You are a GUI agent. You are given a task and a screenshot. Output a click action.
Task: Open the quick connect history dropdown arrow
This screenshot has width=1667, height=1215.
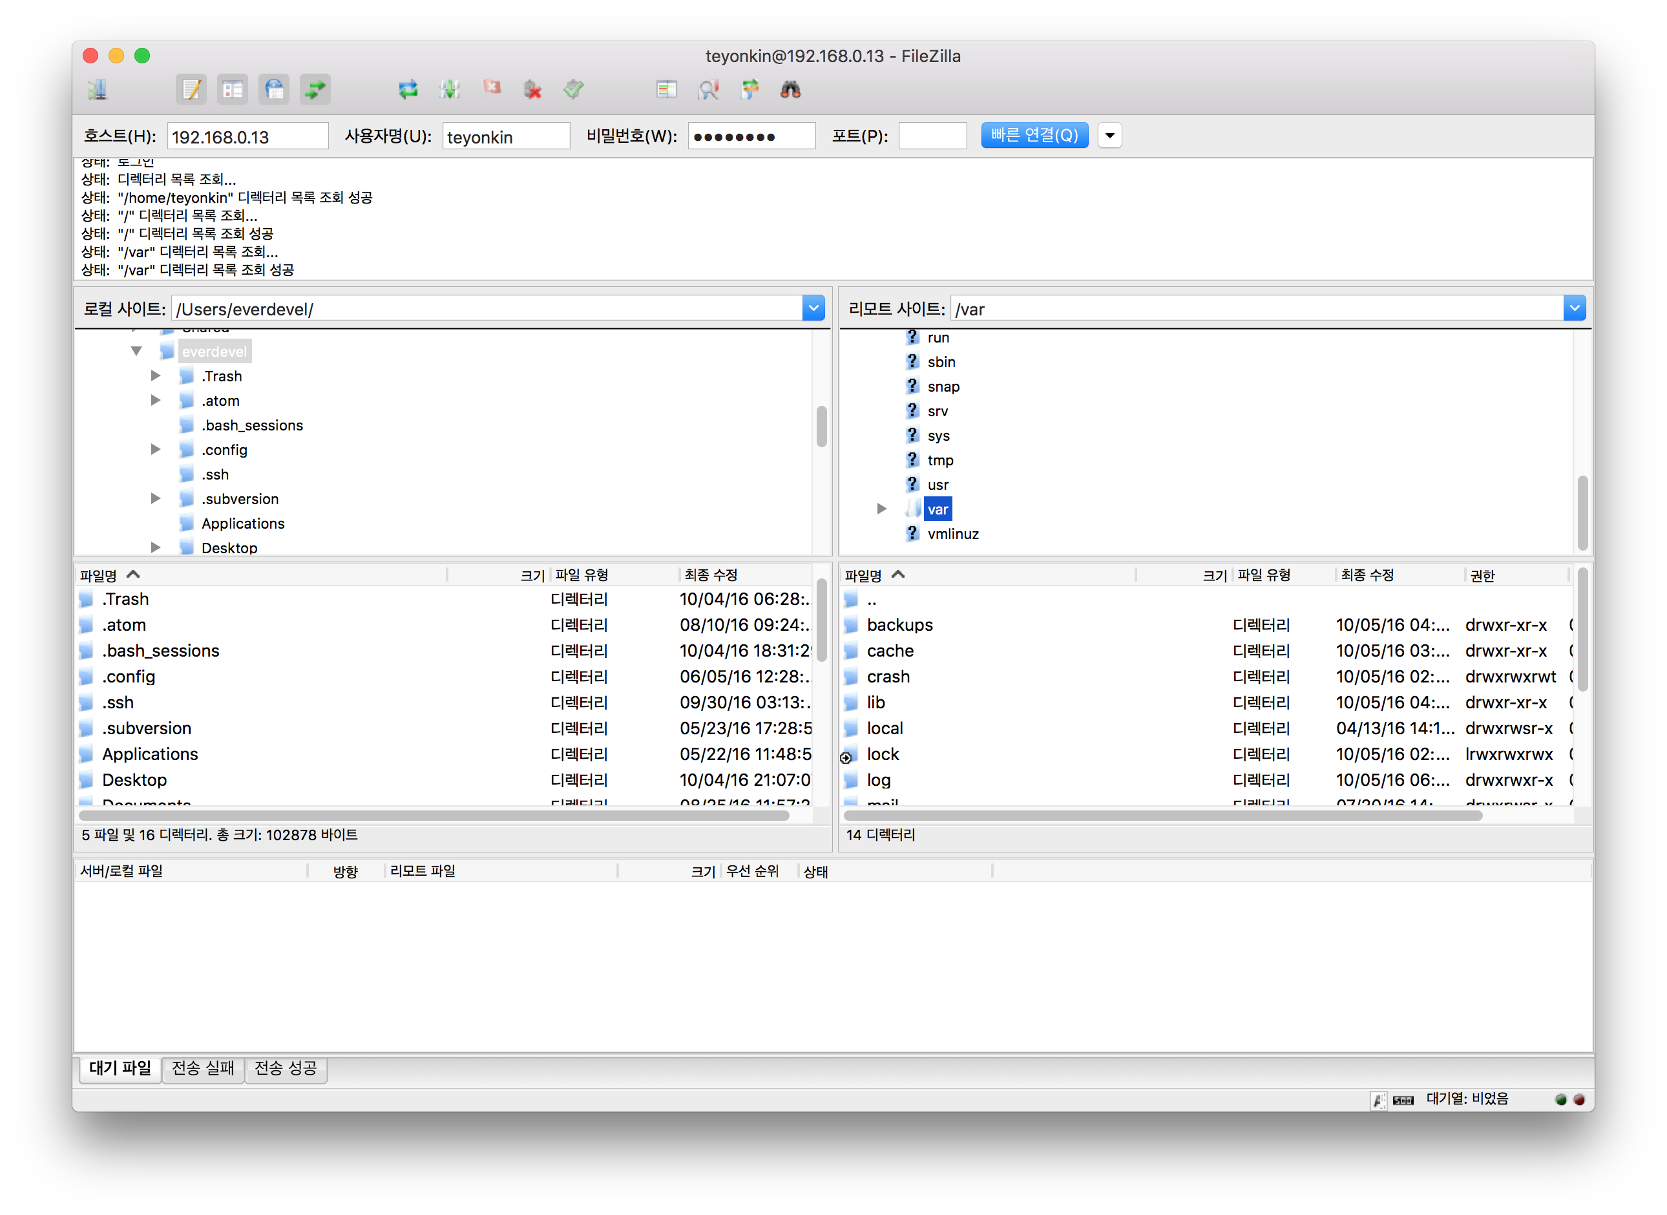click(x=1109, y=135)
